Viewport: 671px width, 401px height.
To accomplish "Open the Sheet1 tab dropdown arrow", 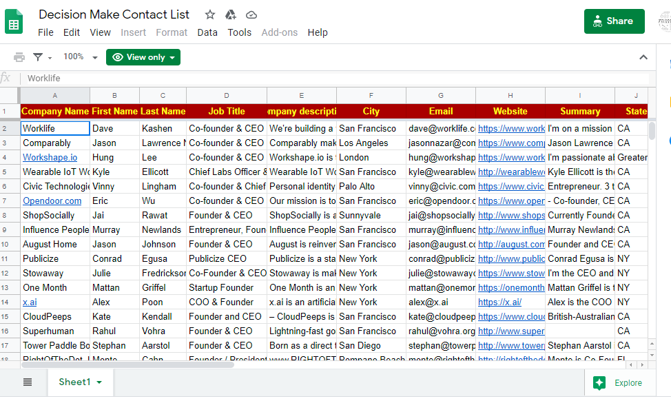I will (x=99, y=382).
